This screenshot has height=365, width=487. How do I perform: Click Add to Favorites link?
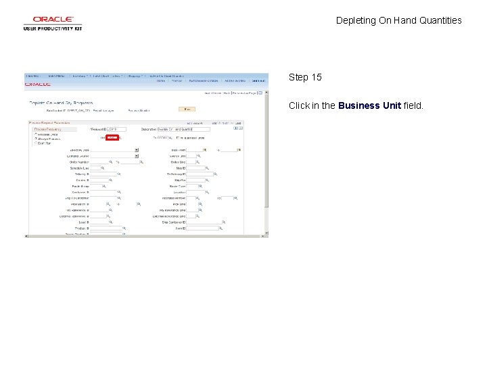pyautogui.click(x=235, y=80)
